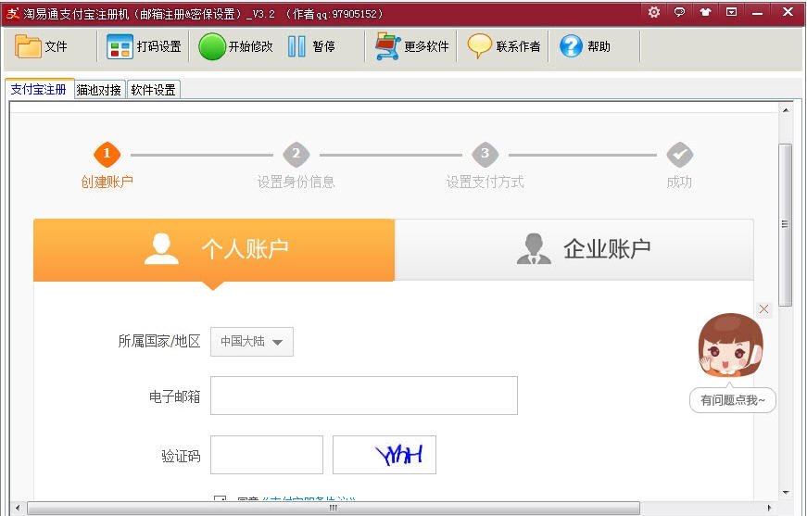Pause the process with 暂停
The height and width of the screenshot is (516, 807).
(311, 46)
